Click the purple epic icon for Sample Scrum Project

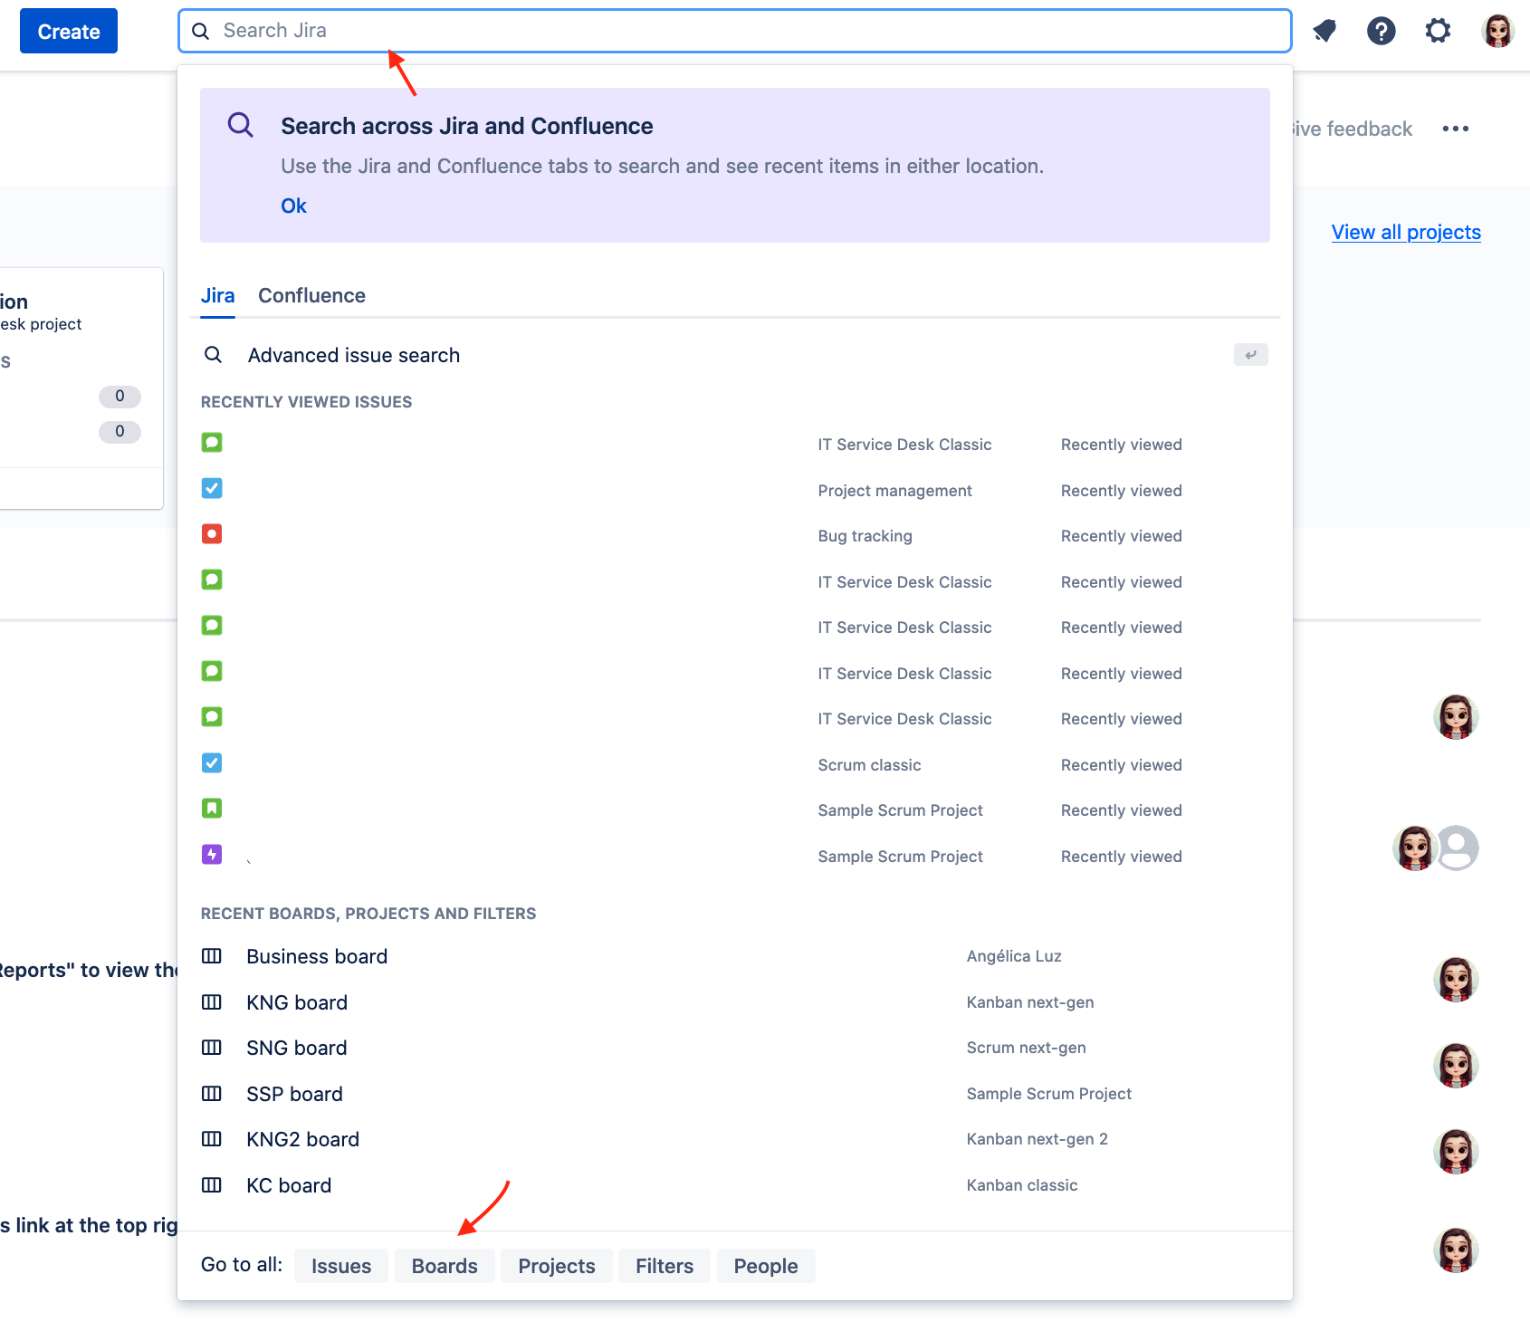(x=212, y=854)
